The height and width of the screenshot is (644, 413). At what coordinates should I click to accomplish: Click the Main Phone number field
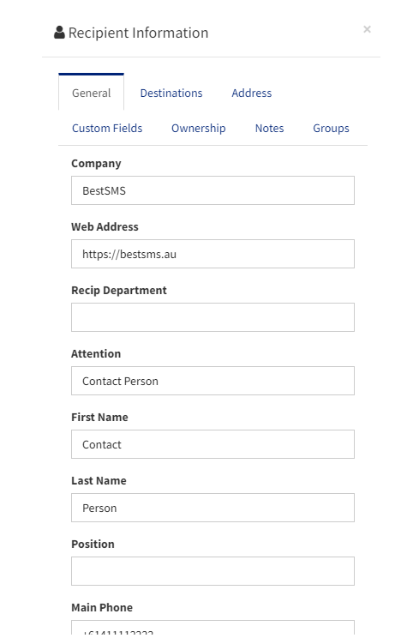(212, 628)
